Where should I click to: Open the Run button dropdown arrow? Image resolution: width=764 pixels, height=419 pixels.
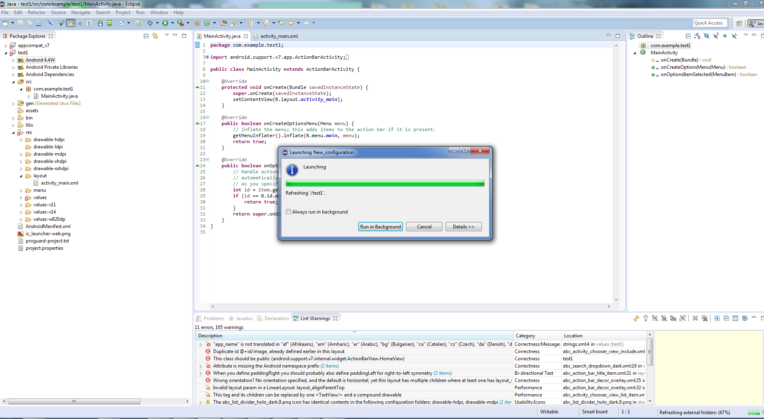[172, 23]
